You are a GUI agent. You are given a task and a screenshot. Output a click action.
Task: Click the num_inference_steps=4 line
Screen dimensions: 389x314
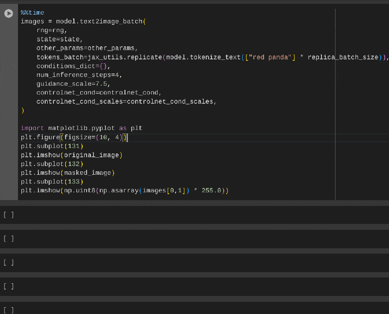(79, 75)
